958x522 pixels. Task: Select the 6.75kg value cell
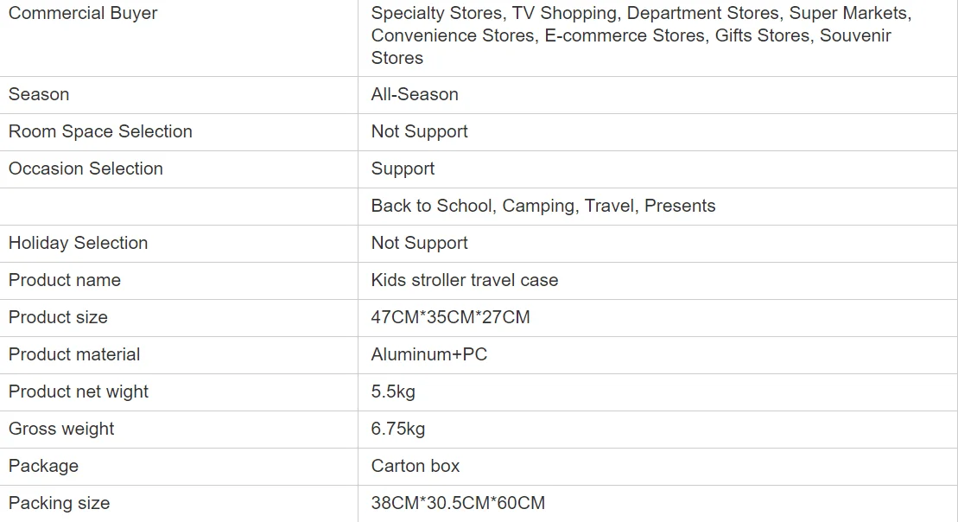point(398,429)
